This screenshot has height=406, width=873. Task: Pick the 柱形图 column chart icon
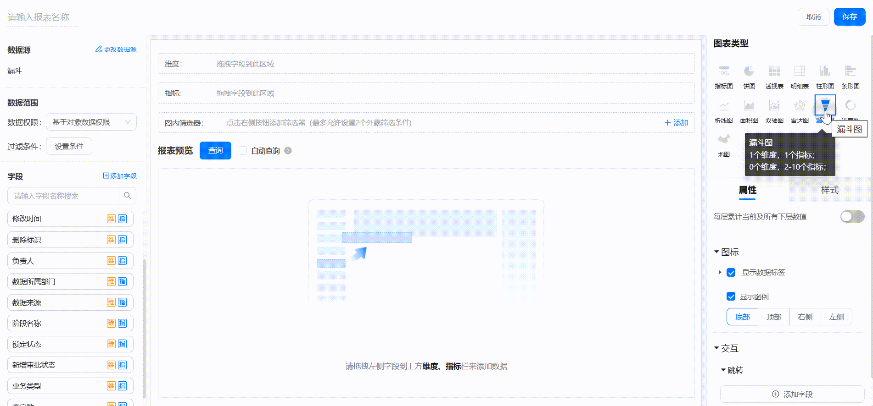point(825,71)
